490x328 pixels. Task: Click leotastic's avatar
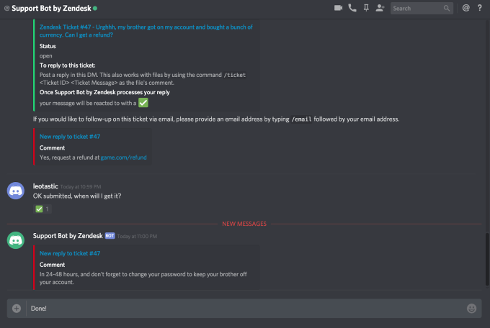[16, 191]
